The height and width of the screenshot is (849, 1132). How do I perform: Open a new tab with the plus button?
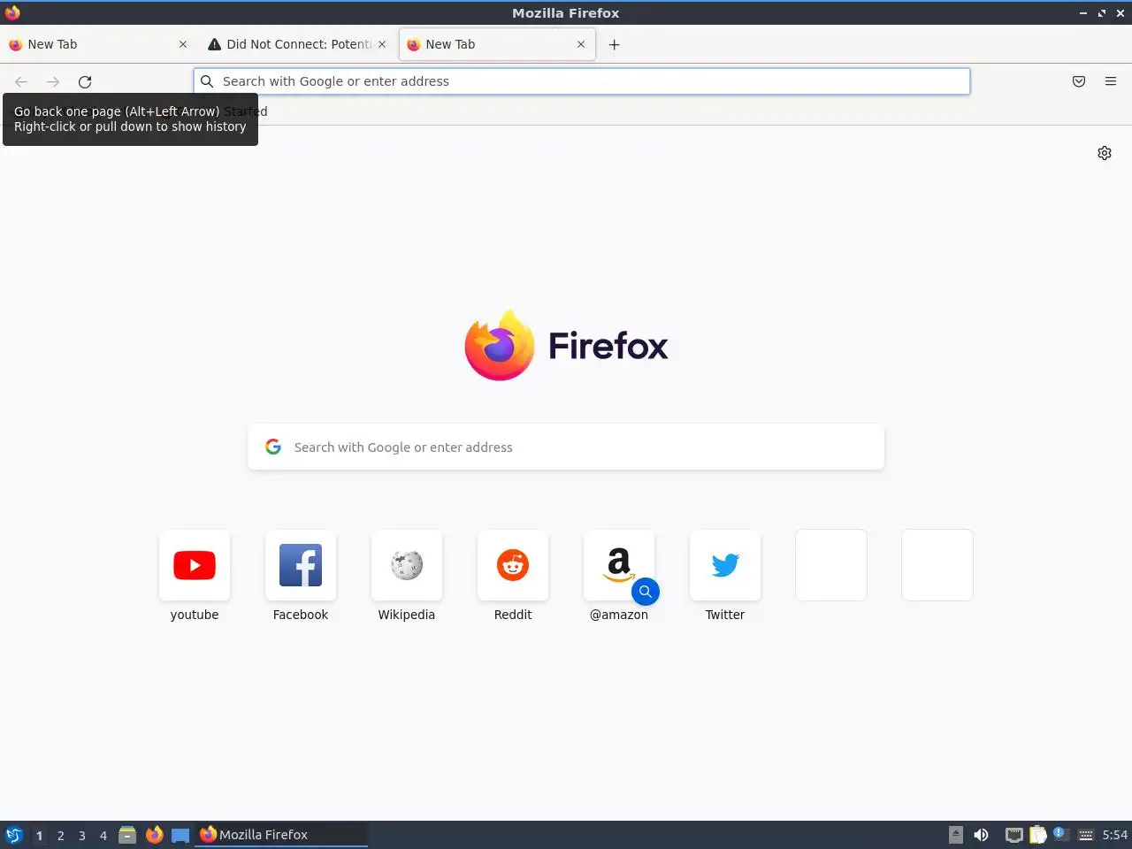(x=614, y=44)
